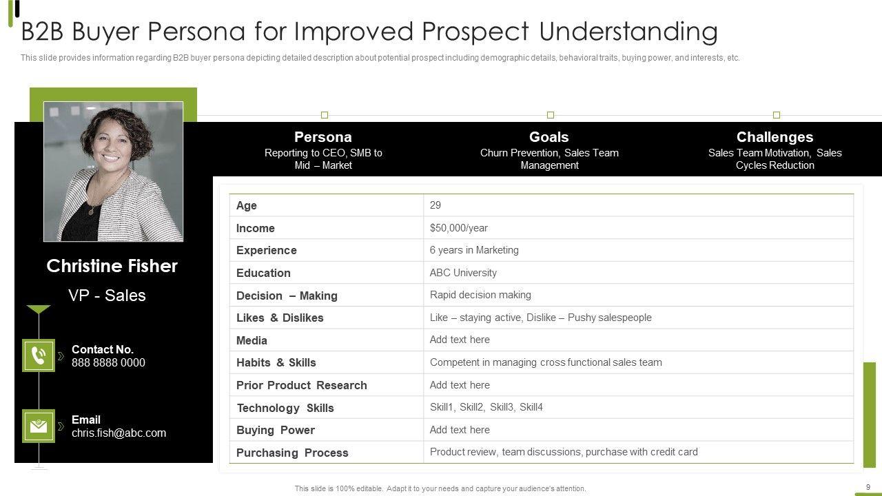Screen dimensions: 882x496
Task: Select the Goals heading
Action: 548,137
